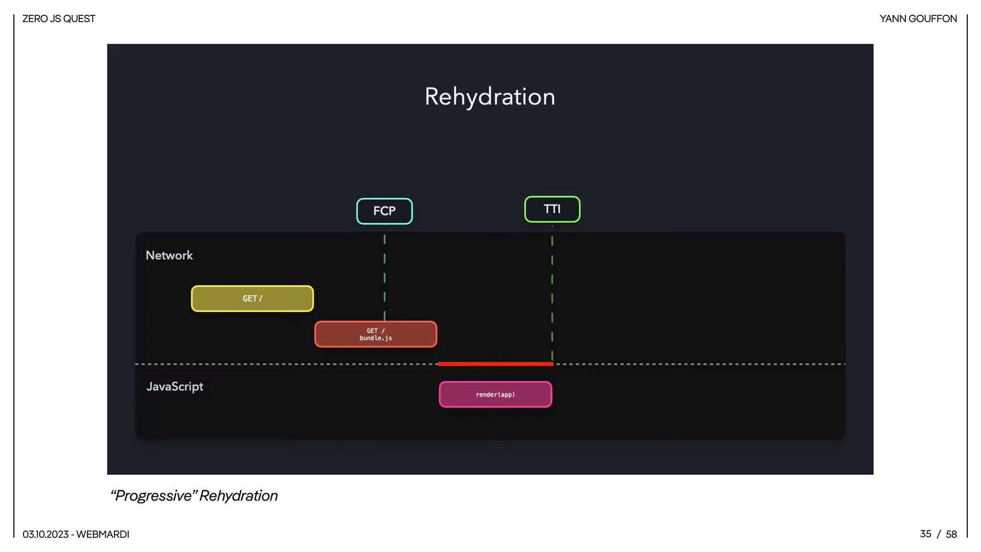Click the YANN GOUFFON author name
The image size is (981, 552).
coord(918,19)
